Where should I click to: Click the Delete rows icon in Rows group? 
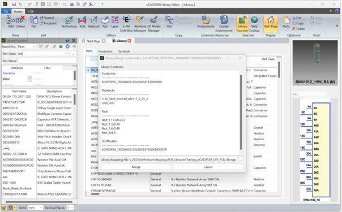point(20,22)
